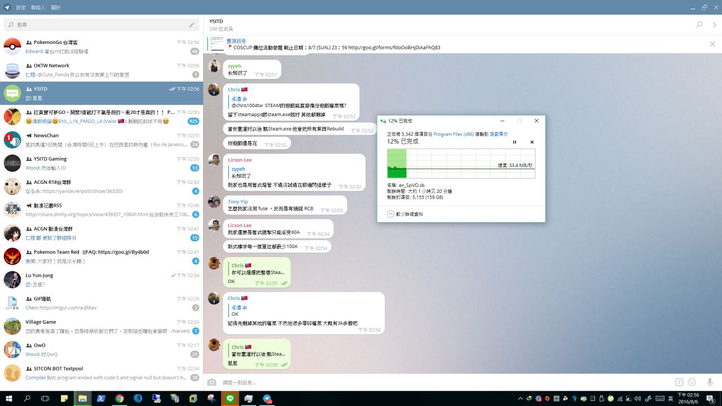Viewport: 722px width, 406px height.
Task: Open the OwO chat
Action: pyautogui.click(x=102, y=350)
